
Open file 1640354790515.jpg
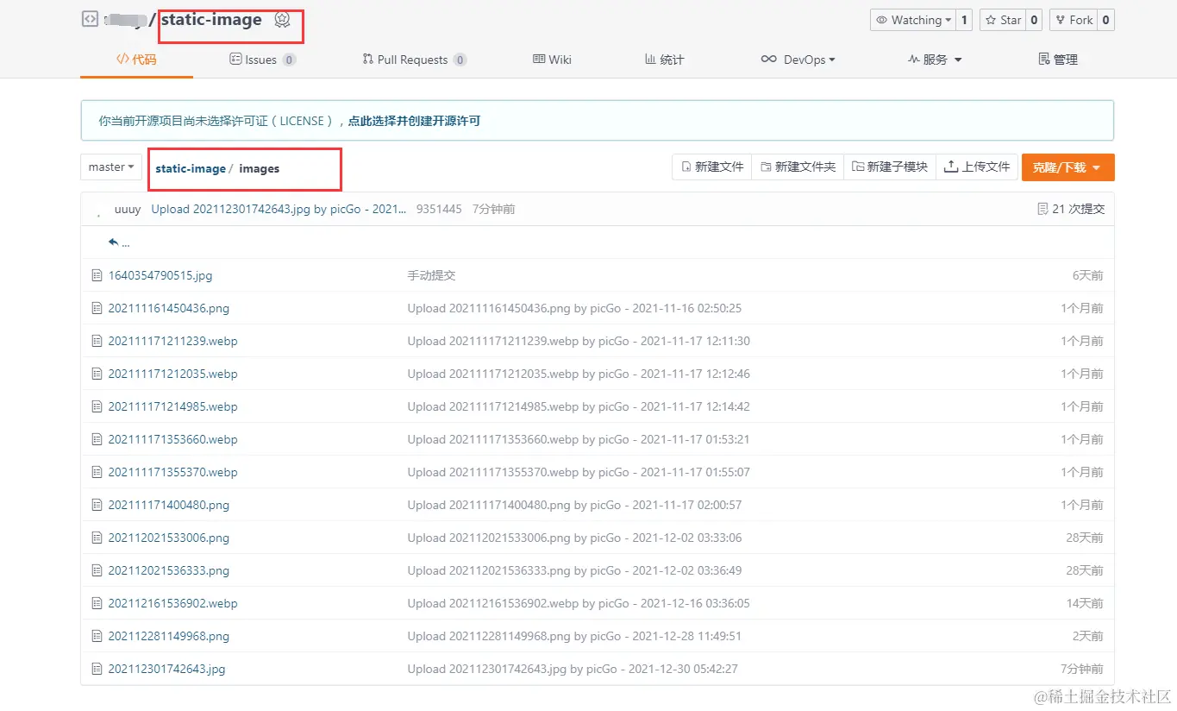coord(160,275)
